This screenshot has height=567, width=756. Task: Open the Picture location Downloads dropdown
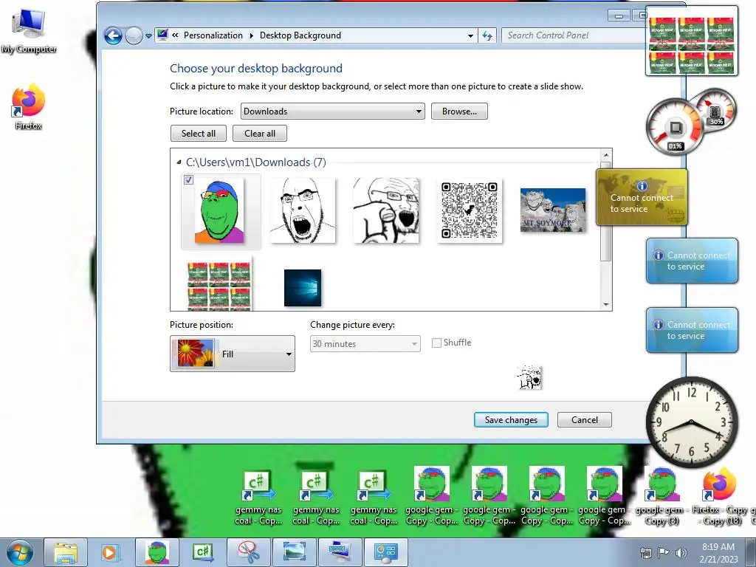tap(332, 111)
